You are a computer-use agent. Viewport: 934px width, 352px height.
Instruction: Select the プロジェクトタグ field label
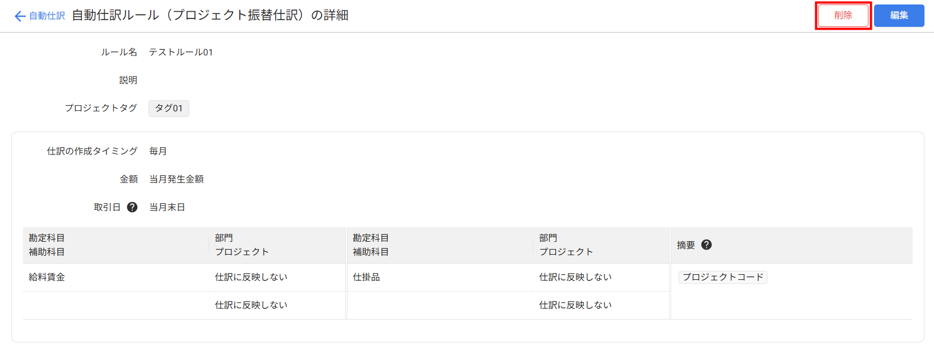pyautogui.click(x=101, y=108)
